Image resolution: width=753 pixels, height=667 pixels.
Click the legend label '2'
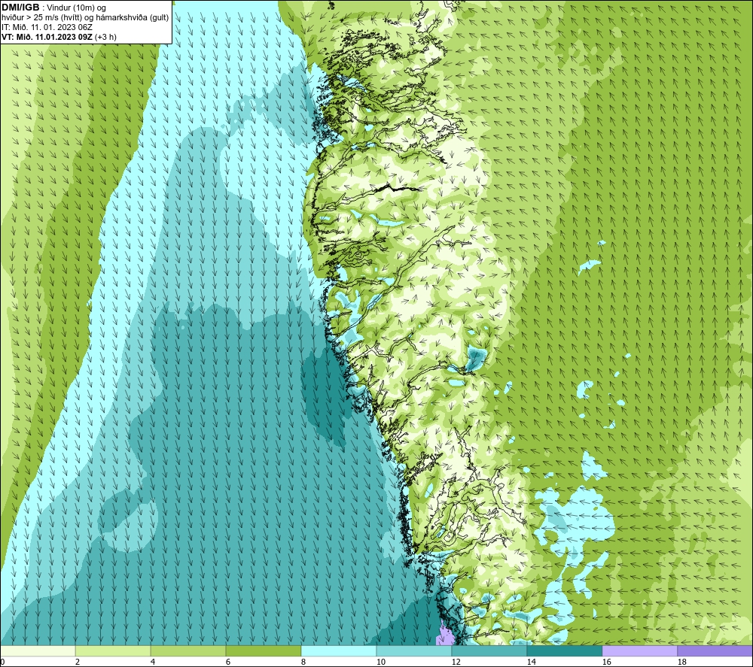pos(78,662)
